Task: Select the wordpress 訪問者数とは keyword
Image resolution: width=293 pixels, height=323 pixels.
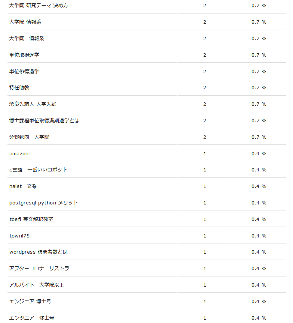Action: click(x=38, y=252)
